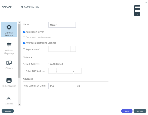This screenshot has width=148, height=115.
Task: Open the Address Mappings signpost icon
Action: click(x=9, y=45)
